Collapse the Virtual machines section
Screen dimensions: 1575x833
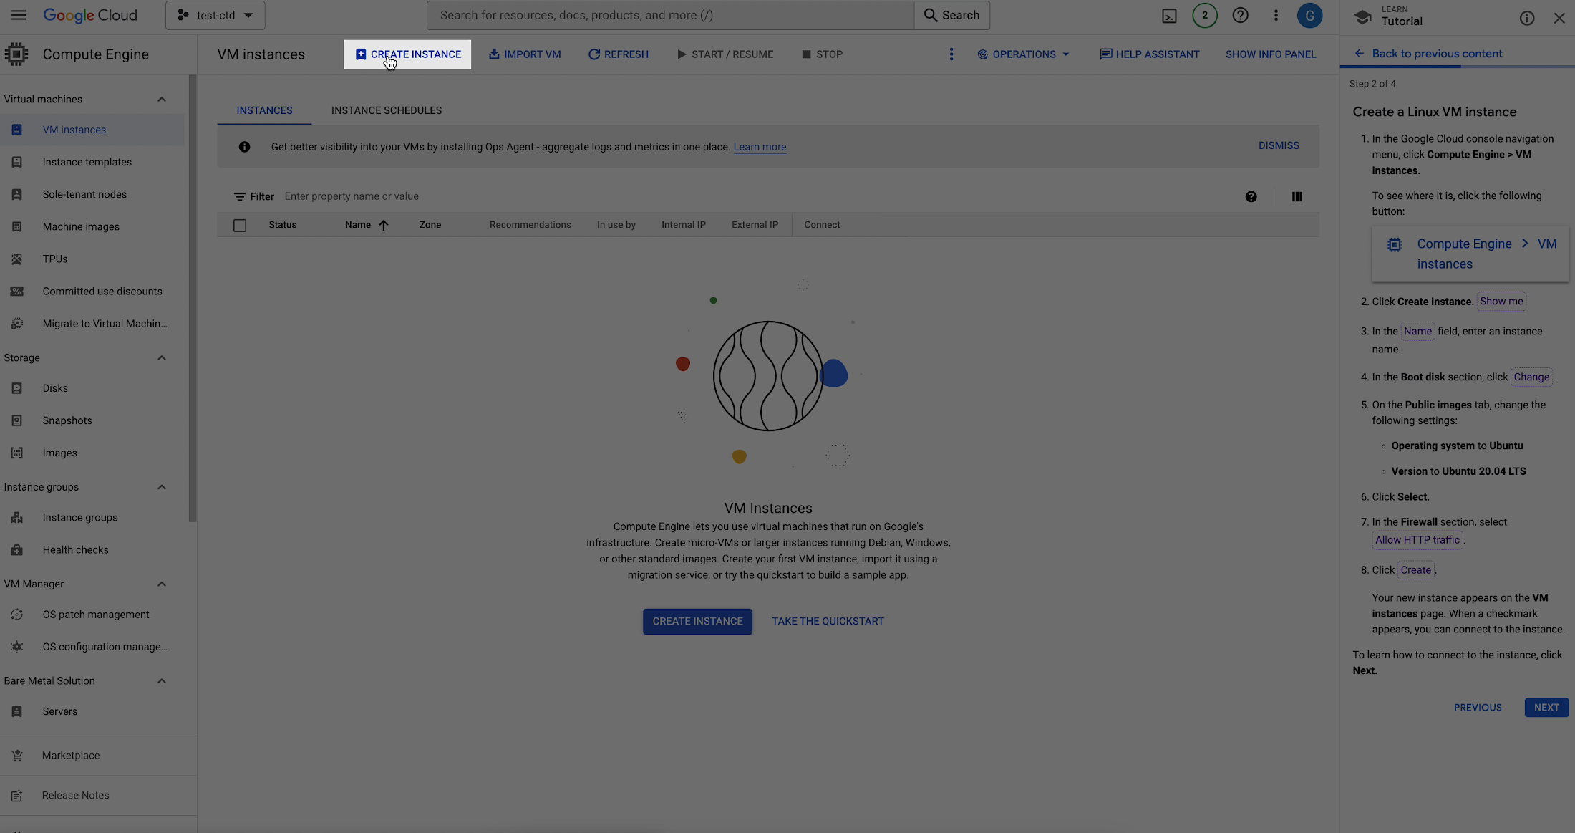pyautogui.click(x=162, y=99)
